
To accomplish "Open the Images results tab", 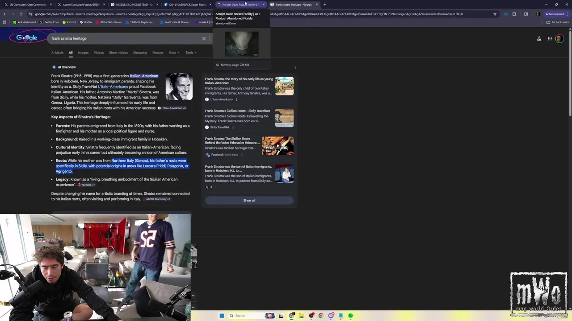I will click(x=83, y=53).
